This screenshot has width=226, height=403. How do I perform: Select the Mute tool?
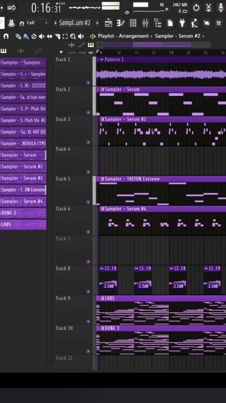click(x=42, y=37)
